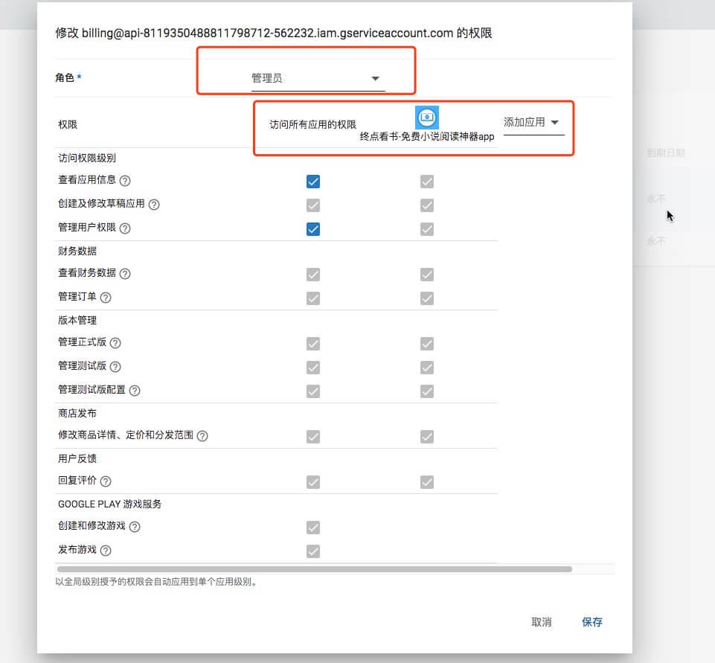Open help icon next to 管理测试版
Screen dimensions: 715x663
[115, 367]
